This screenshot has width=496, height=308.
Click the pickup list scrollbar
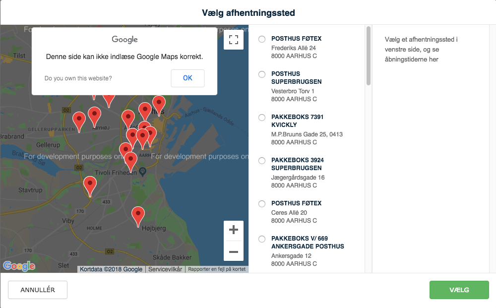[x=368, y=55]
